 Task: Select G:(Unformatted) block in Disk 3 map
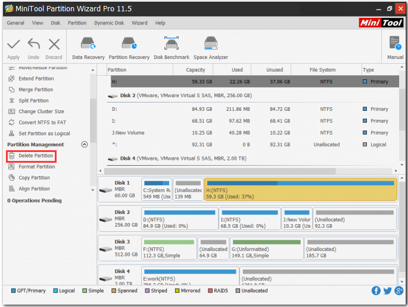coord(267,249)
